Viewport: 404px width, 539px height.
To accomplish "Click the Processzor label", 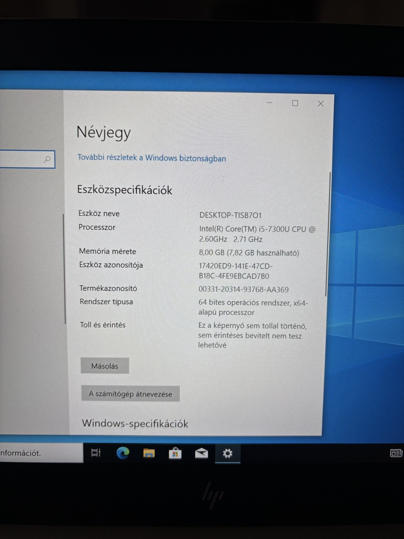I will coord(97,227).
